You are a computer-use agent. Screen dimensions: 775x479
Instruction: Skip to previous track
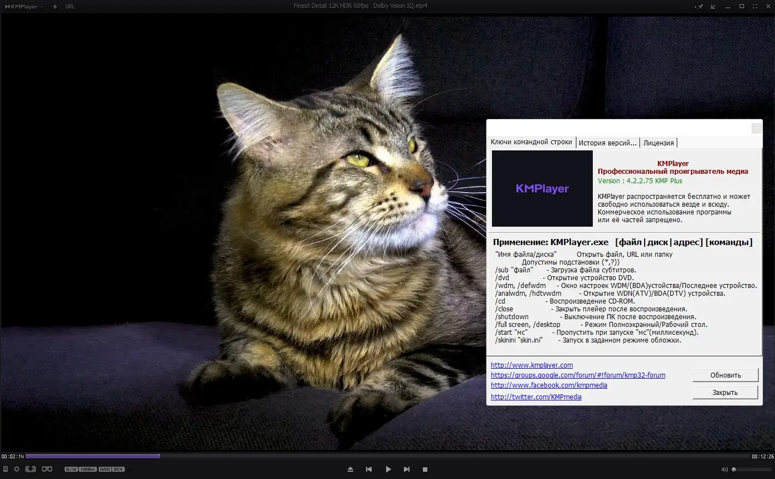(369, 470)
